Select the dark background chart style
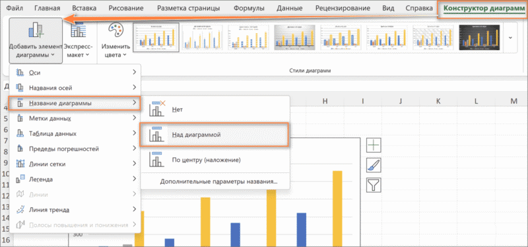 tap(480, 38)
